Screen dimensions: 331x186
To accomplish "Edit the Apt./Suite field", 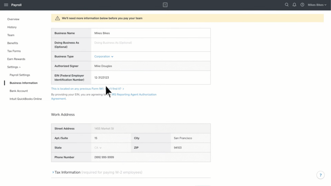I will click(111, 138).
